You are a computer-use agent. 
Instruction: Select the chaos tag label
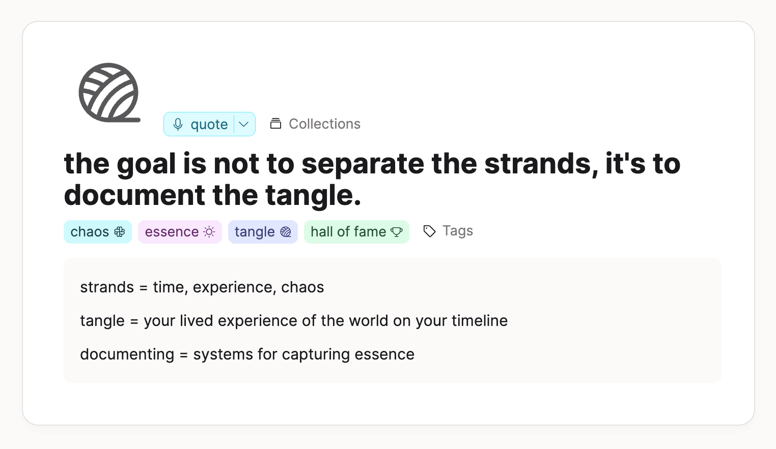tap(90, 232)
